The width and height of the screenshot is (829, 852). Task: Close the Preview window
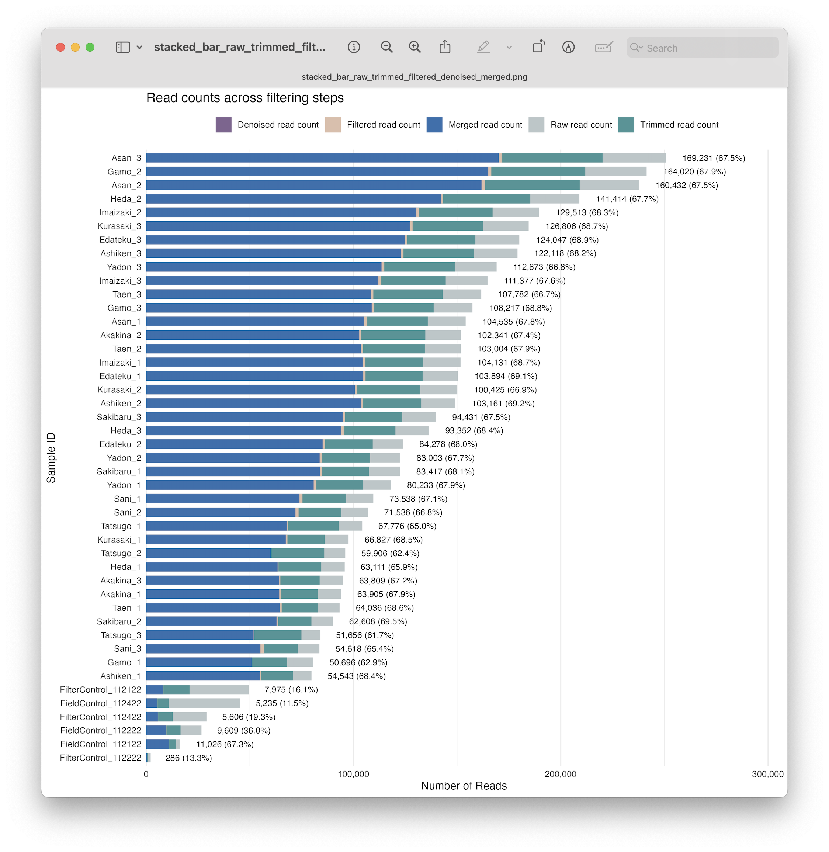[x=60, y=47]
